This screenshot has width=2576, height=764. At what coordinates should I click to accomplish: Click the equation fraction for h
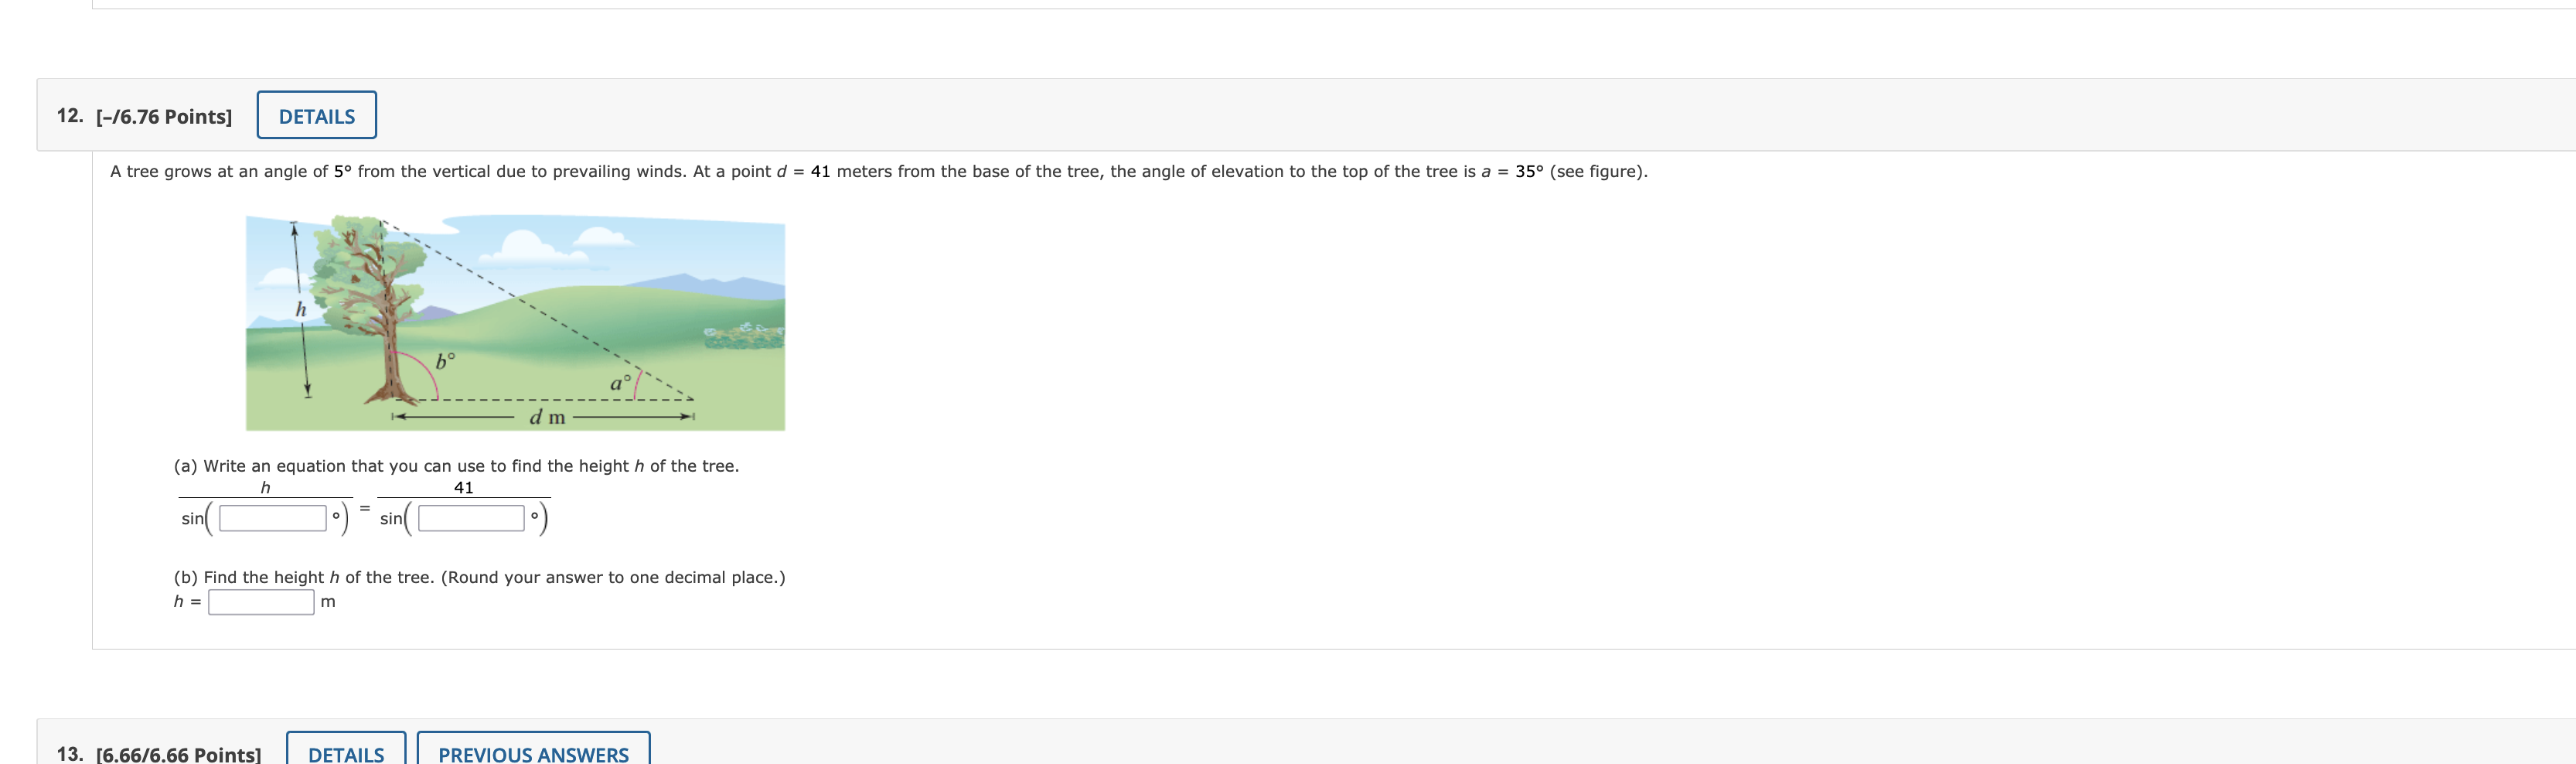coord(264,505)
